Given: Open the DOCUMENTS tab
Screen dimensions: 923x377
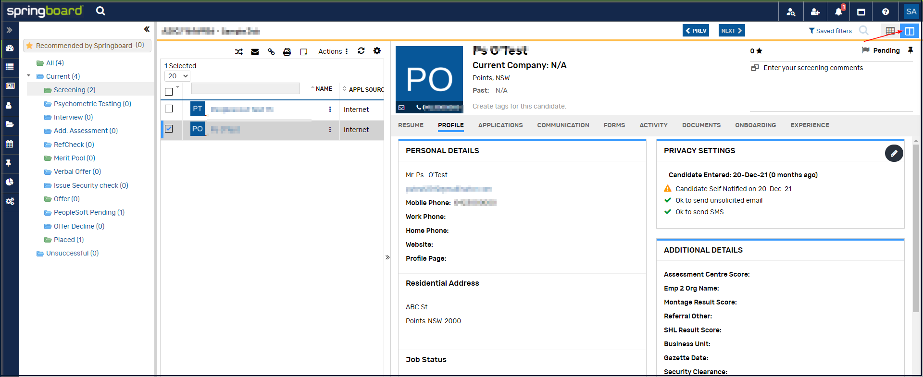Looking at the screenshot, I should tap(701, 125).
